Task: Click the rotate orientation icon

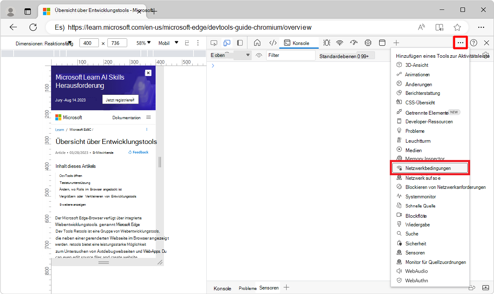Action: (187, 43)
